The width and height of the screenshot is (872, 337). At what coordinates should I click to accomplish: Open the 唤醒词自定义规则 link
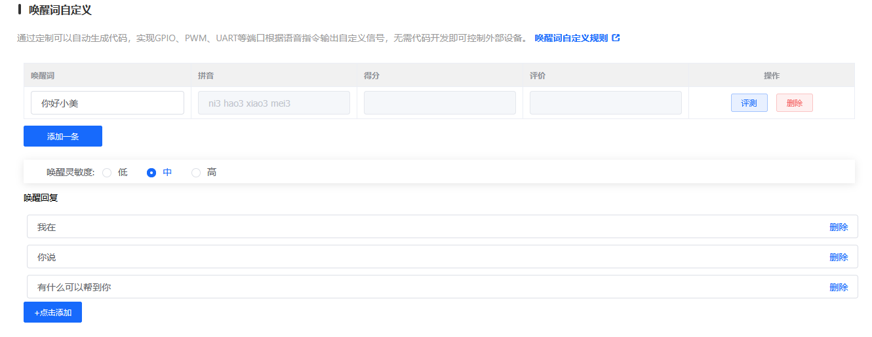[x=570, y=38]
